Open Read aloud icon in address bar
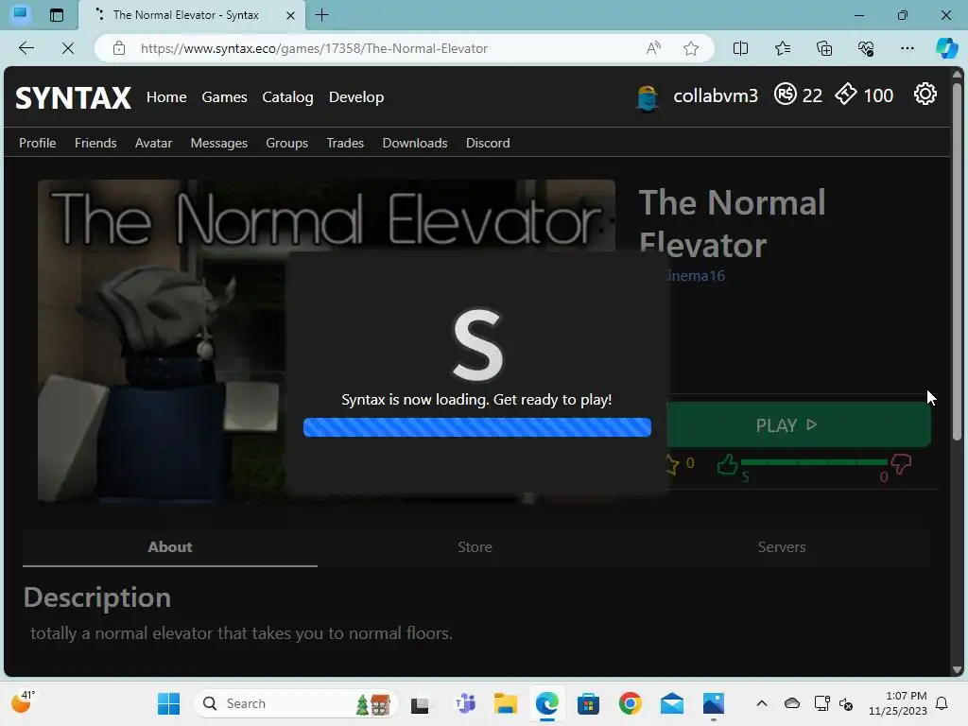Screen dimensions: 968x726 coord(653,48)
